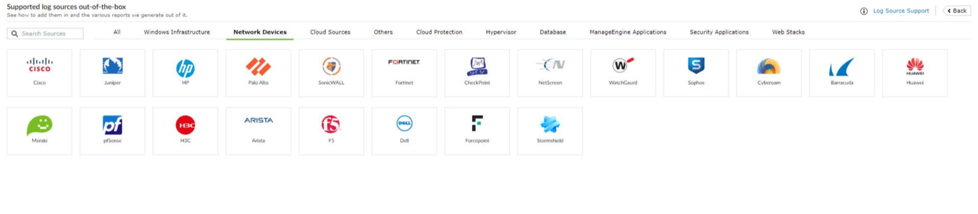Choose the Juniper log source tile

(x=112, y=73)
